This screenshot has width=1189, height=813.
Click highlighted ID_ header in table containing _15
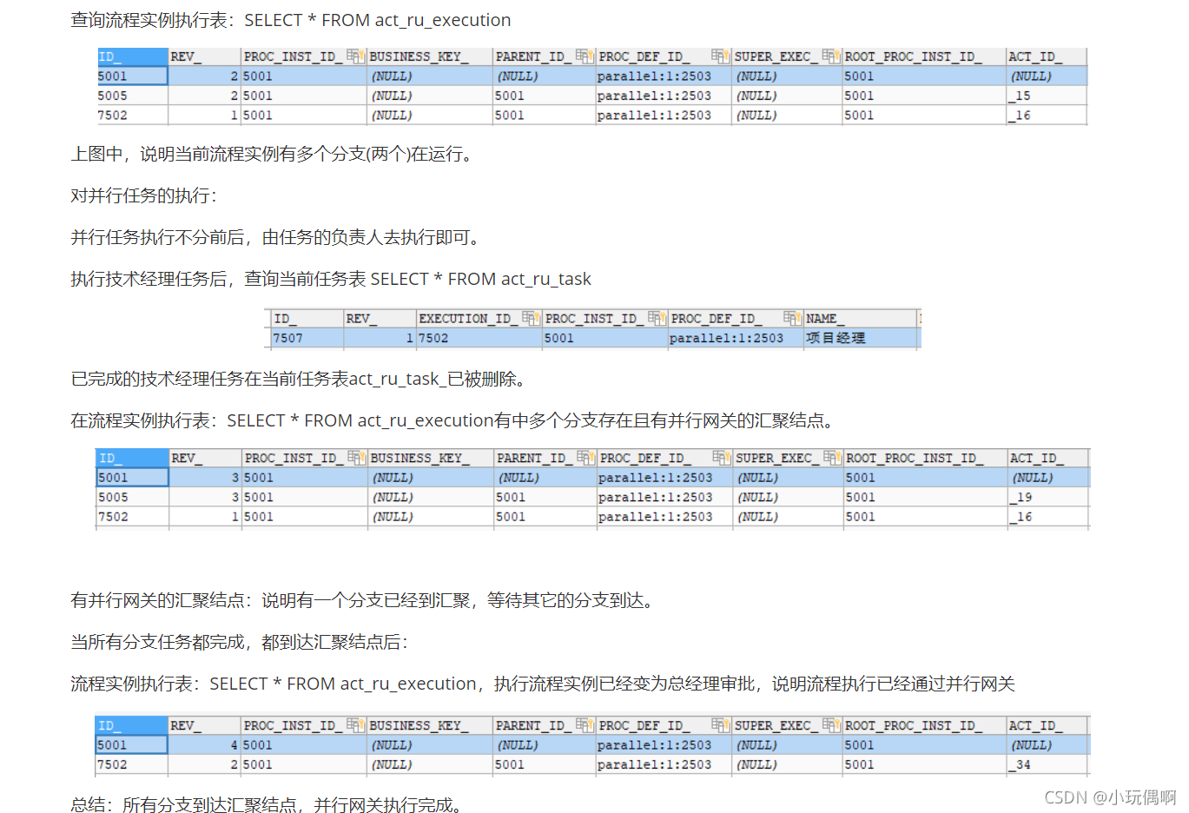click(x=133, y=56)
